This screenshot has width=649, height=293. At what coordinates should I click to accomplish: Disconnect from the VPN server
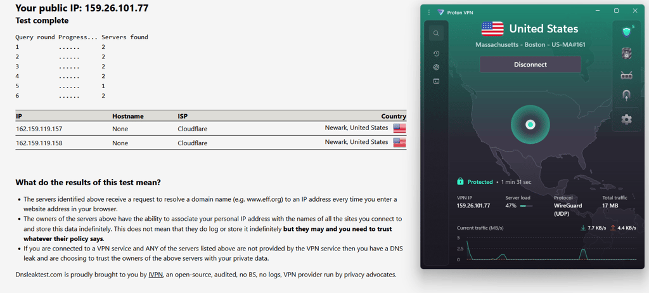530,65
